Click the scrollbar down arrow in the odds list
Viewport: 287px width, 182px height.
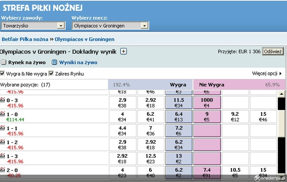point(281,176)
